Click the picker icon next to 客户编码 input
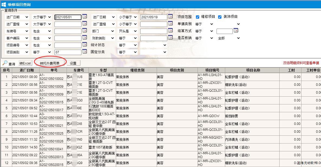This screenshot has width=321, height=167. [x=84, y=38]
